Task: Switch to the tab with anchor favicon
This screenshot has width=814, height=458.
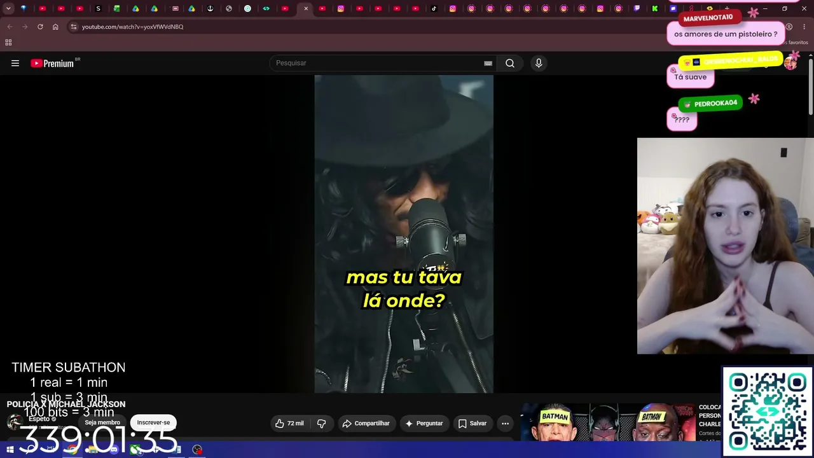Action: click(x=210, y=9)
